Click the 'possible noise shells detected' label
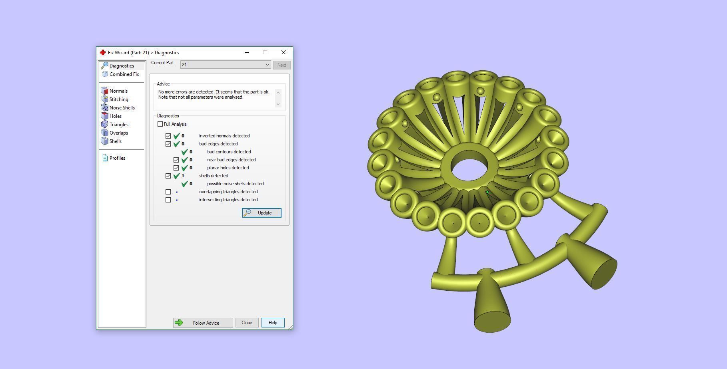The image size is (727, 369). coord(235,184)
